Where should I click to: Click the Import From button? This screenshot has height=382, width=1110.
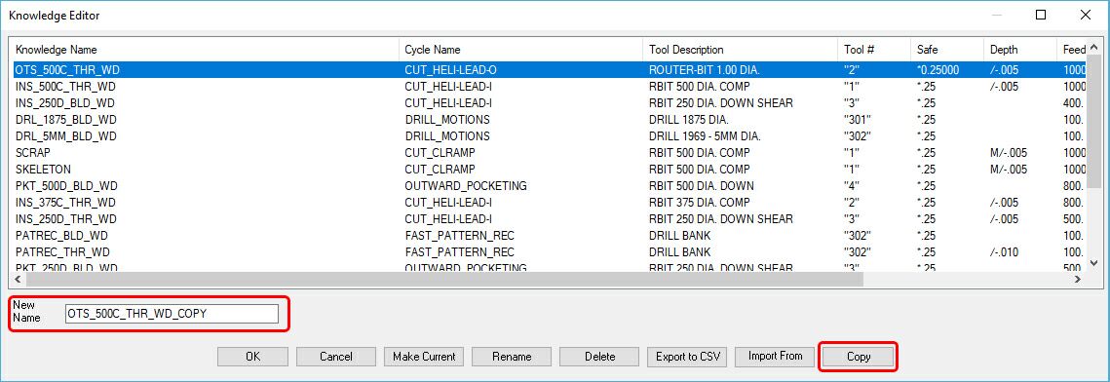tap(775, 356)
